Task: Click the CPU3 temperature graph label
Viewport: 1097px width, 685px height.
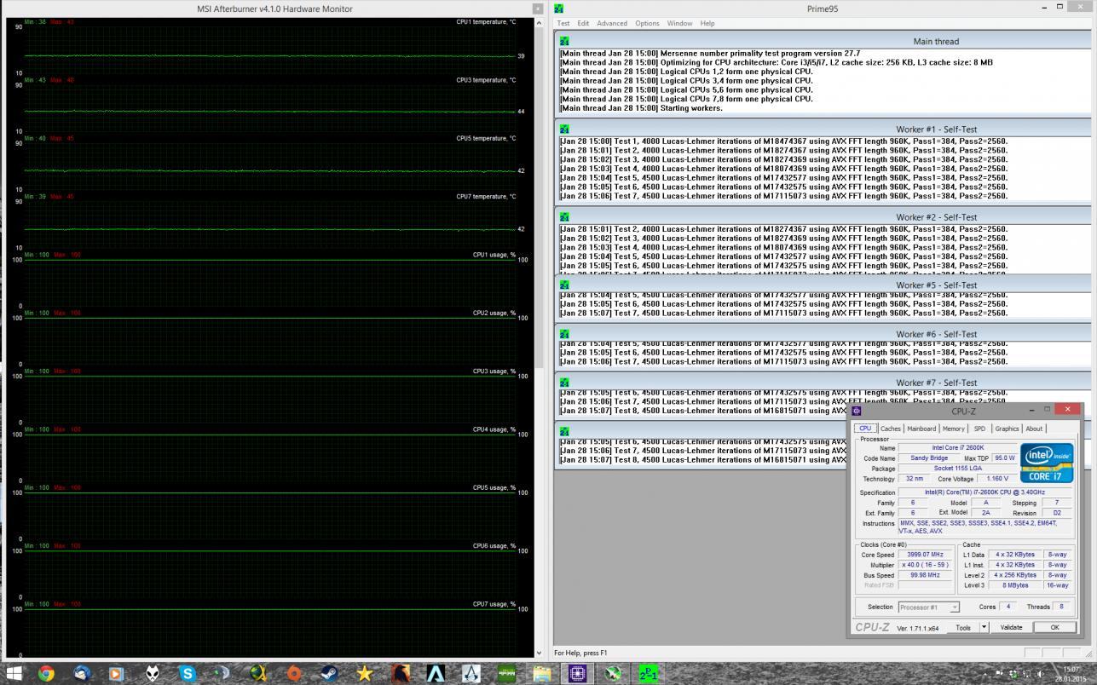Action: tap(486, 80)
